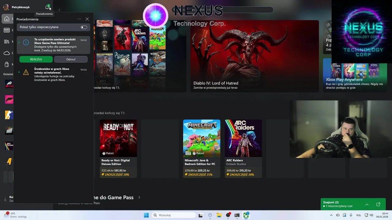This screenshot has height=220, width=392.
Task: Click the REALIZUJ button
Action: point(36,59)
